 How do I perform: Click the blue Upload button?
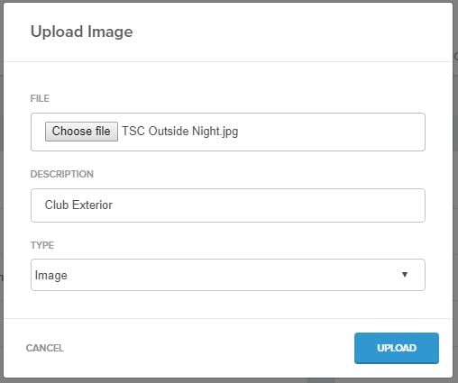397,348
